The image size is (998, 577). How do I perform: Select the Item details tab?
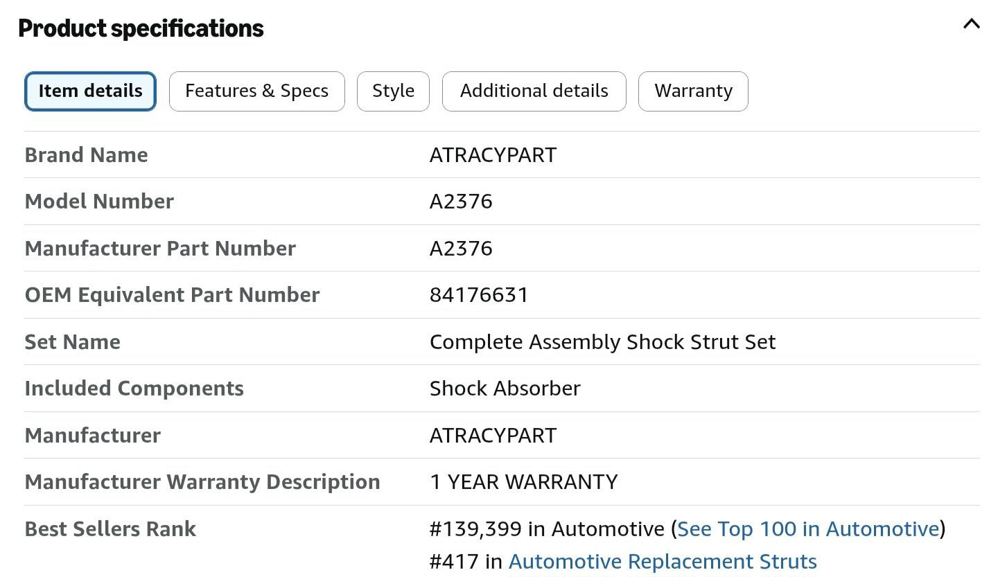[x=91, y=91]
